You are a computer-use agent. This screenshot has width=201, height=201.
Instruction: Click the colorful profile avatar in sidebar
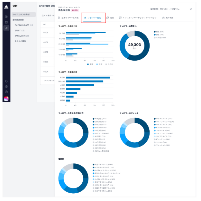click(6, 99)
